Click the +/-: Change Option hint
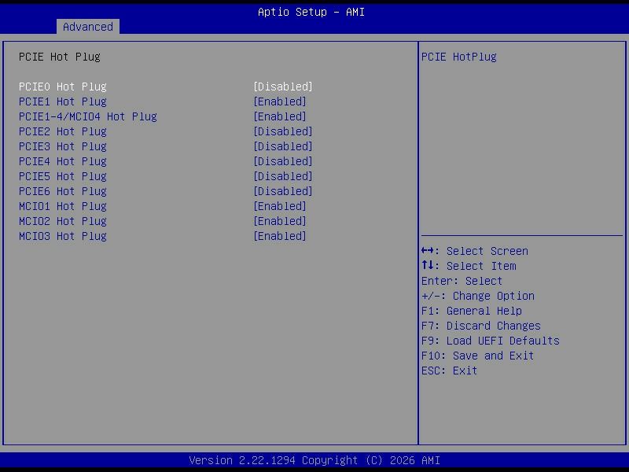The height and width of the screenshot is (472, 629). 478,296
